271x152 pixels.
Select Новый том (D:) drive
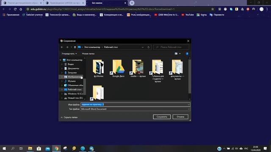point(75,98)
